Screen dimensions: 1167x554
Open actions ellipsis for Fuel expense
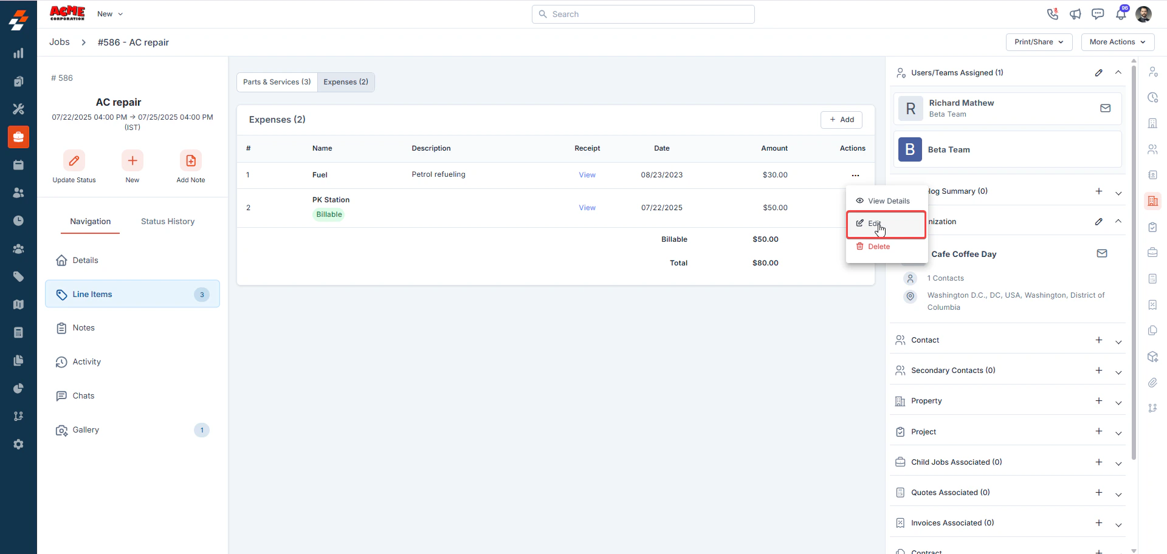coord(855,175)
